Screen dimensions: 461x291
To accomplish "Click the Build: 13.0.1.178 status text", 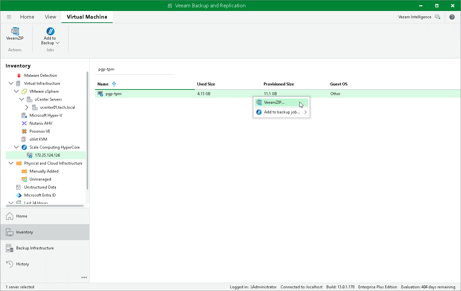I will (x=340, y=287).
